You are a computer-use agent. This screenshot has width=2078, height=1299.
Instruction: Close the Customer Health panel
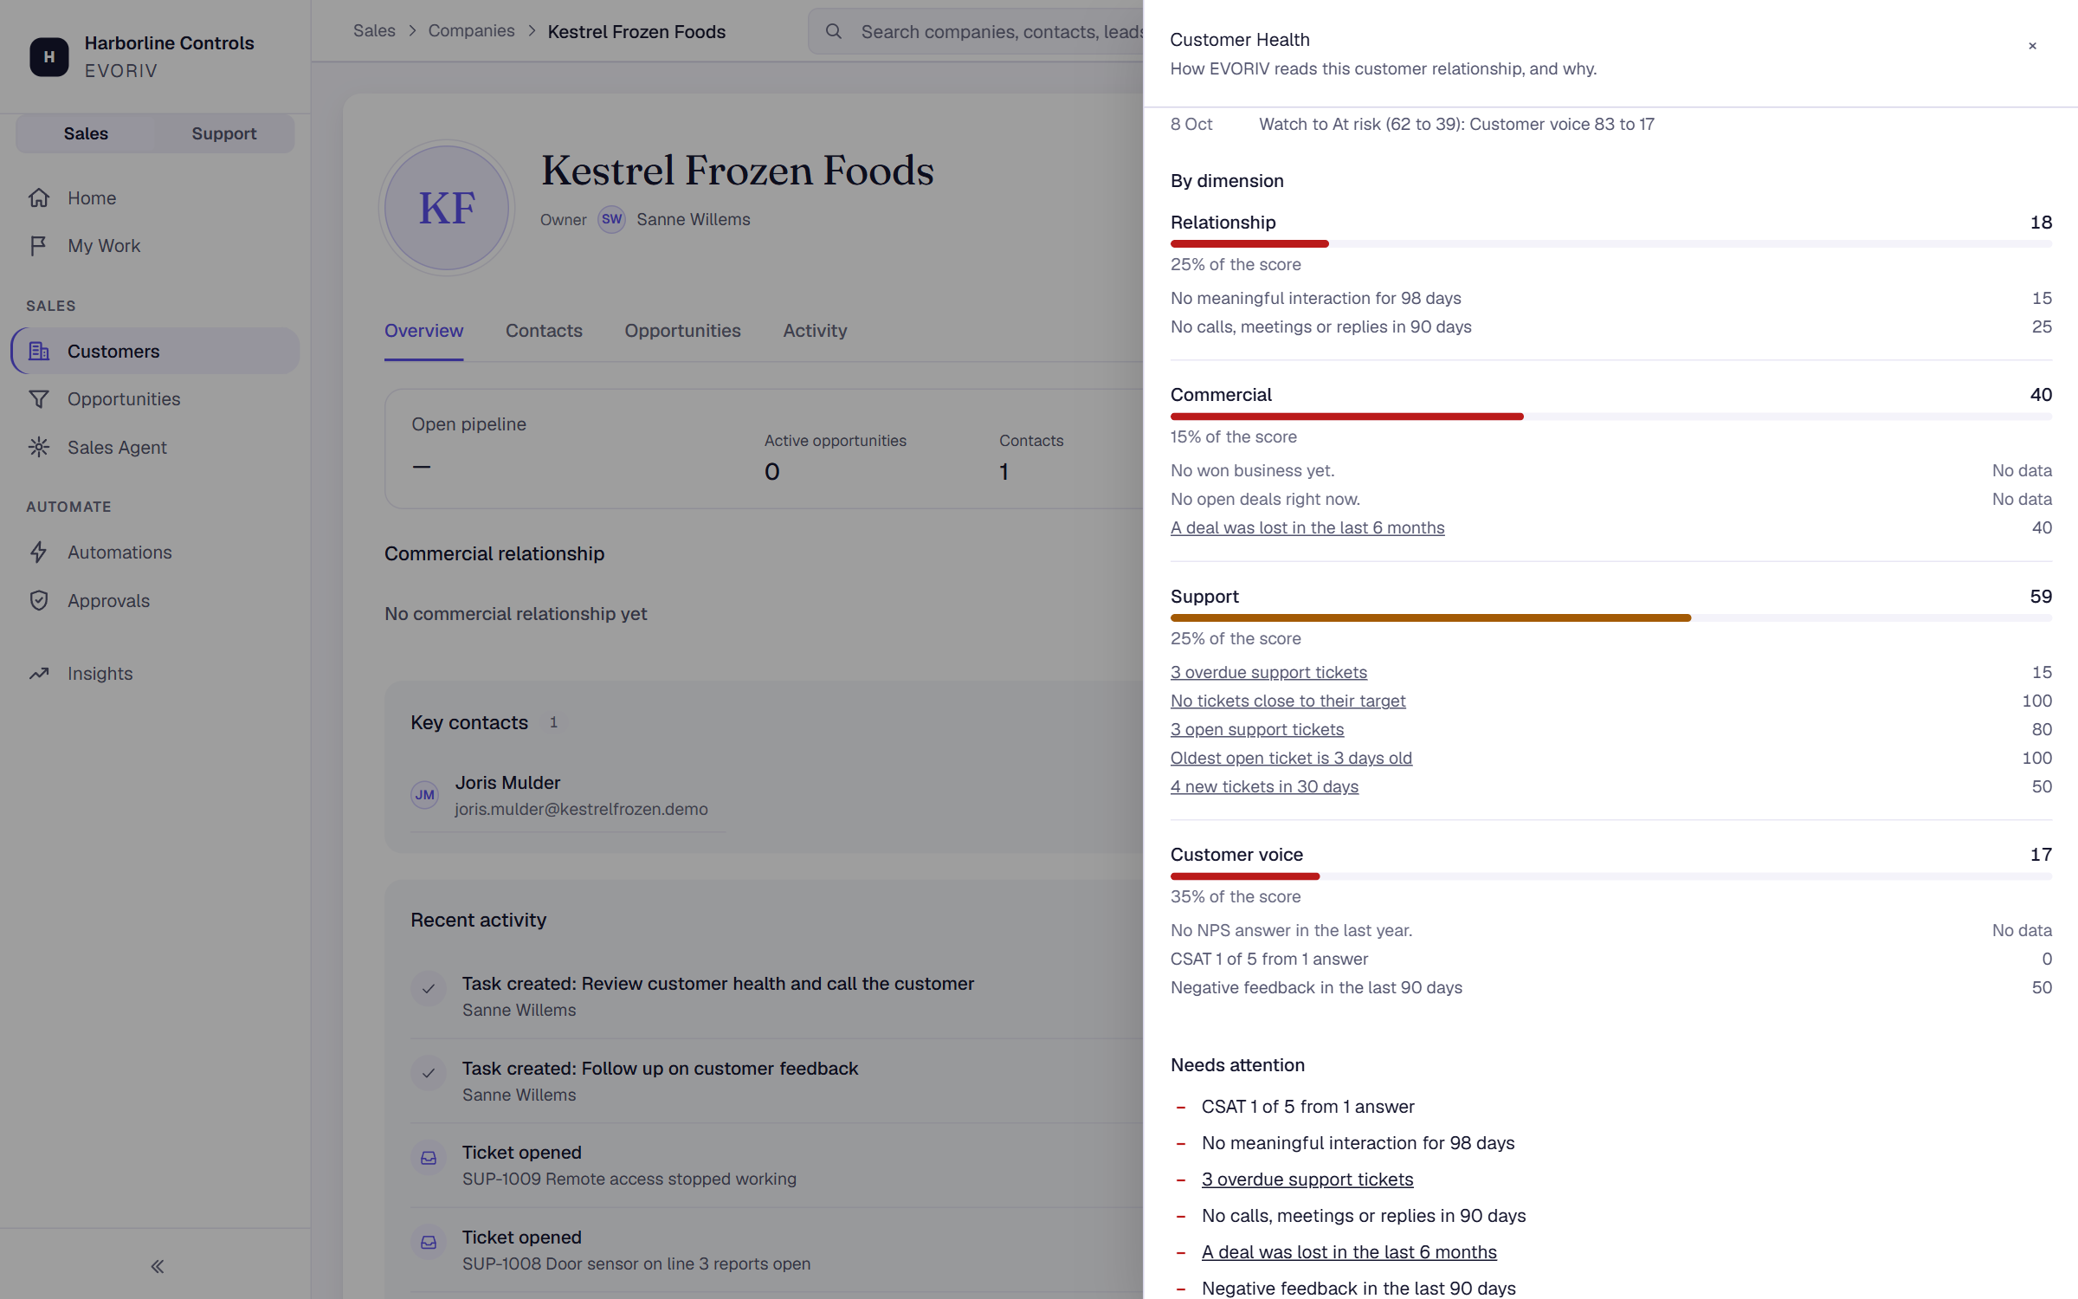[2032, 46]
